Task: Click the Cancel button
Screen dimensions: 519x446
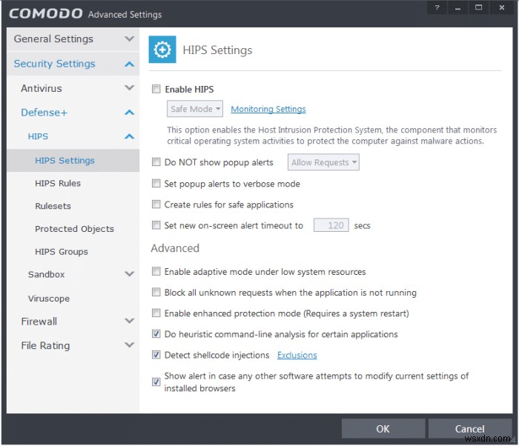Action: point(469,429)
